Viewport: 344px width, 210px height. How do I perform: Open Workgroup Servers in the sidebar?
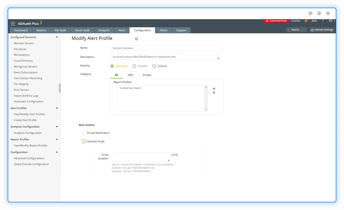pyautogui.click(x=26, y=67)
